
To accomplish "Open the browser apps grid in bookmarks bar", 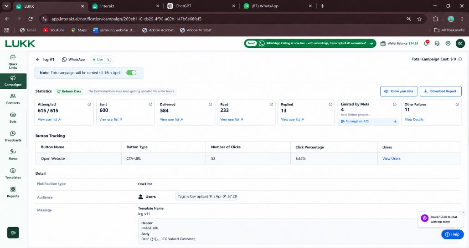I will (x=7, y=30).
